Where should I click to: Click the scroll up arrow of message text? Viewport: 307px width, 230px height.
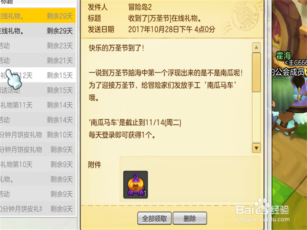coord(256,47)
